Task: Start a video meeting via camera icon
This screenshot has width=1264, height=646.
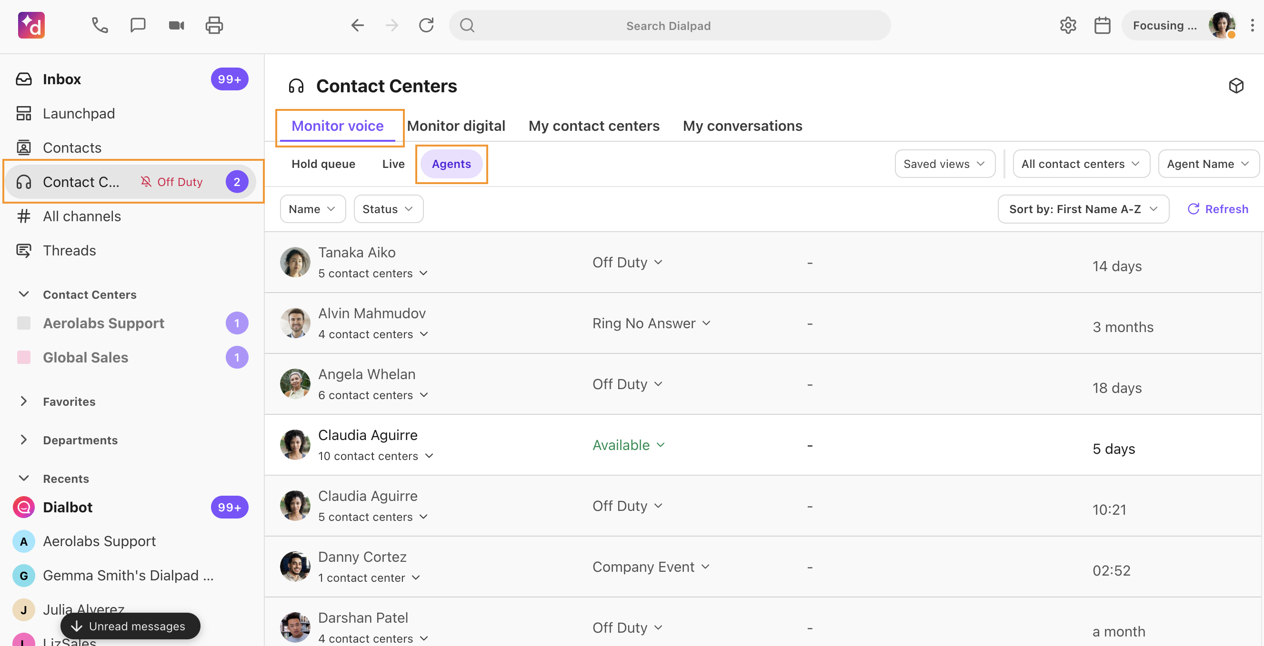Action: tap(176, 26)
